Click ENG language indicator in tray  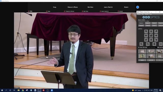tap(152, 90)
